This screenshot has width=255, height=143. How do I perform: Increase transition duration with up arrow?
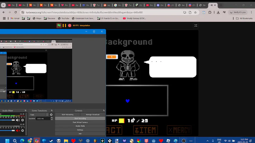(52, 118)
